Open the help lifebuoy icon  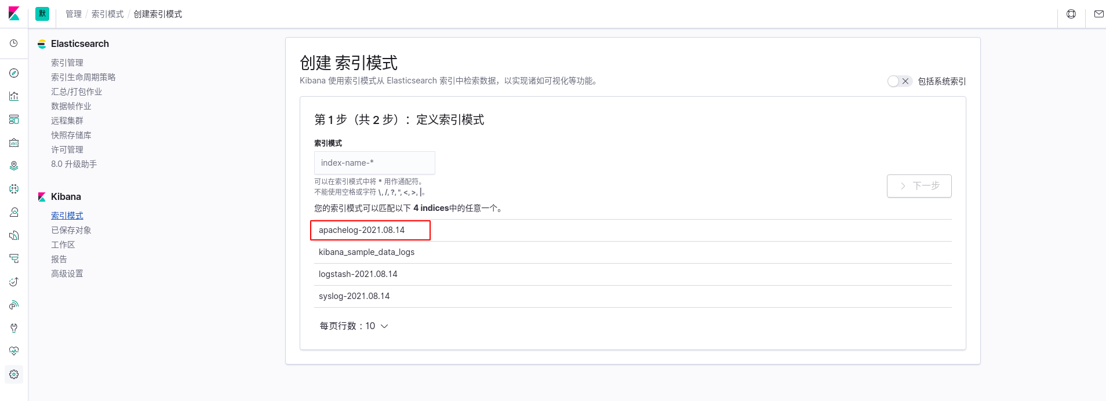(1071, 14)
